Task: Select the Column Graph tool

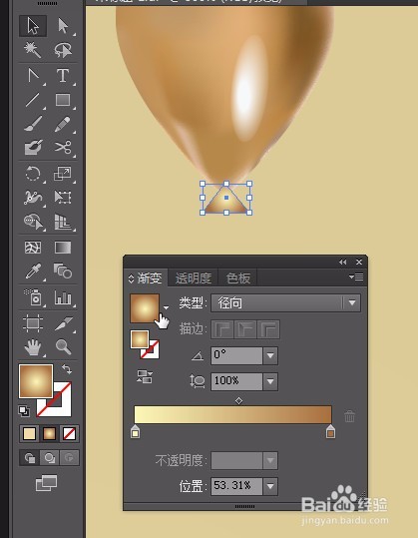Action: (x=63, y=297)
